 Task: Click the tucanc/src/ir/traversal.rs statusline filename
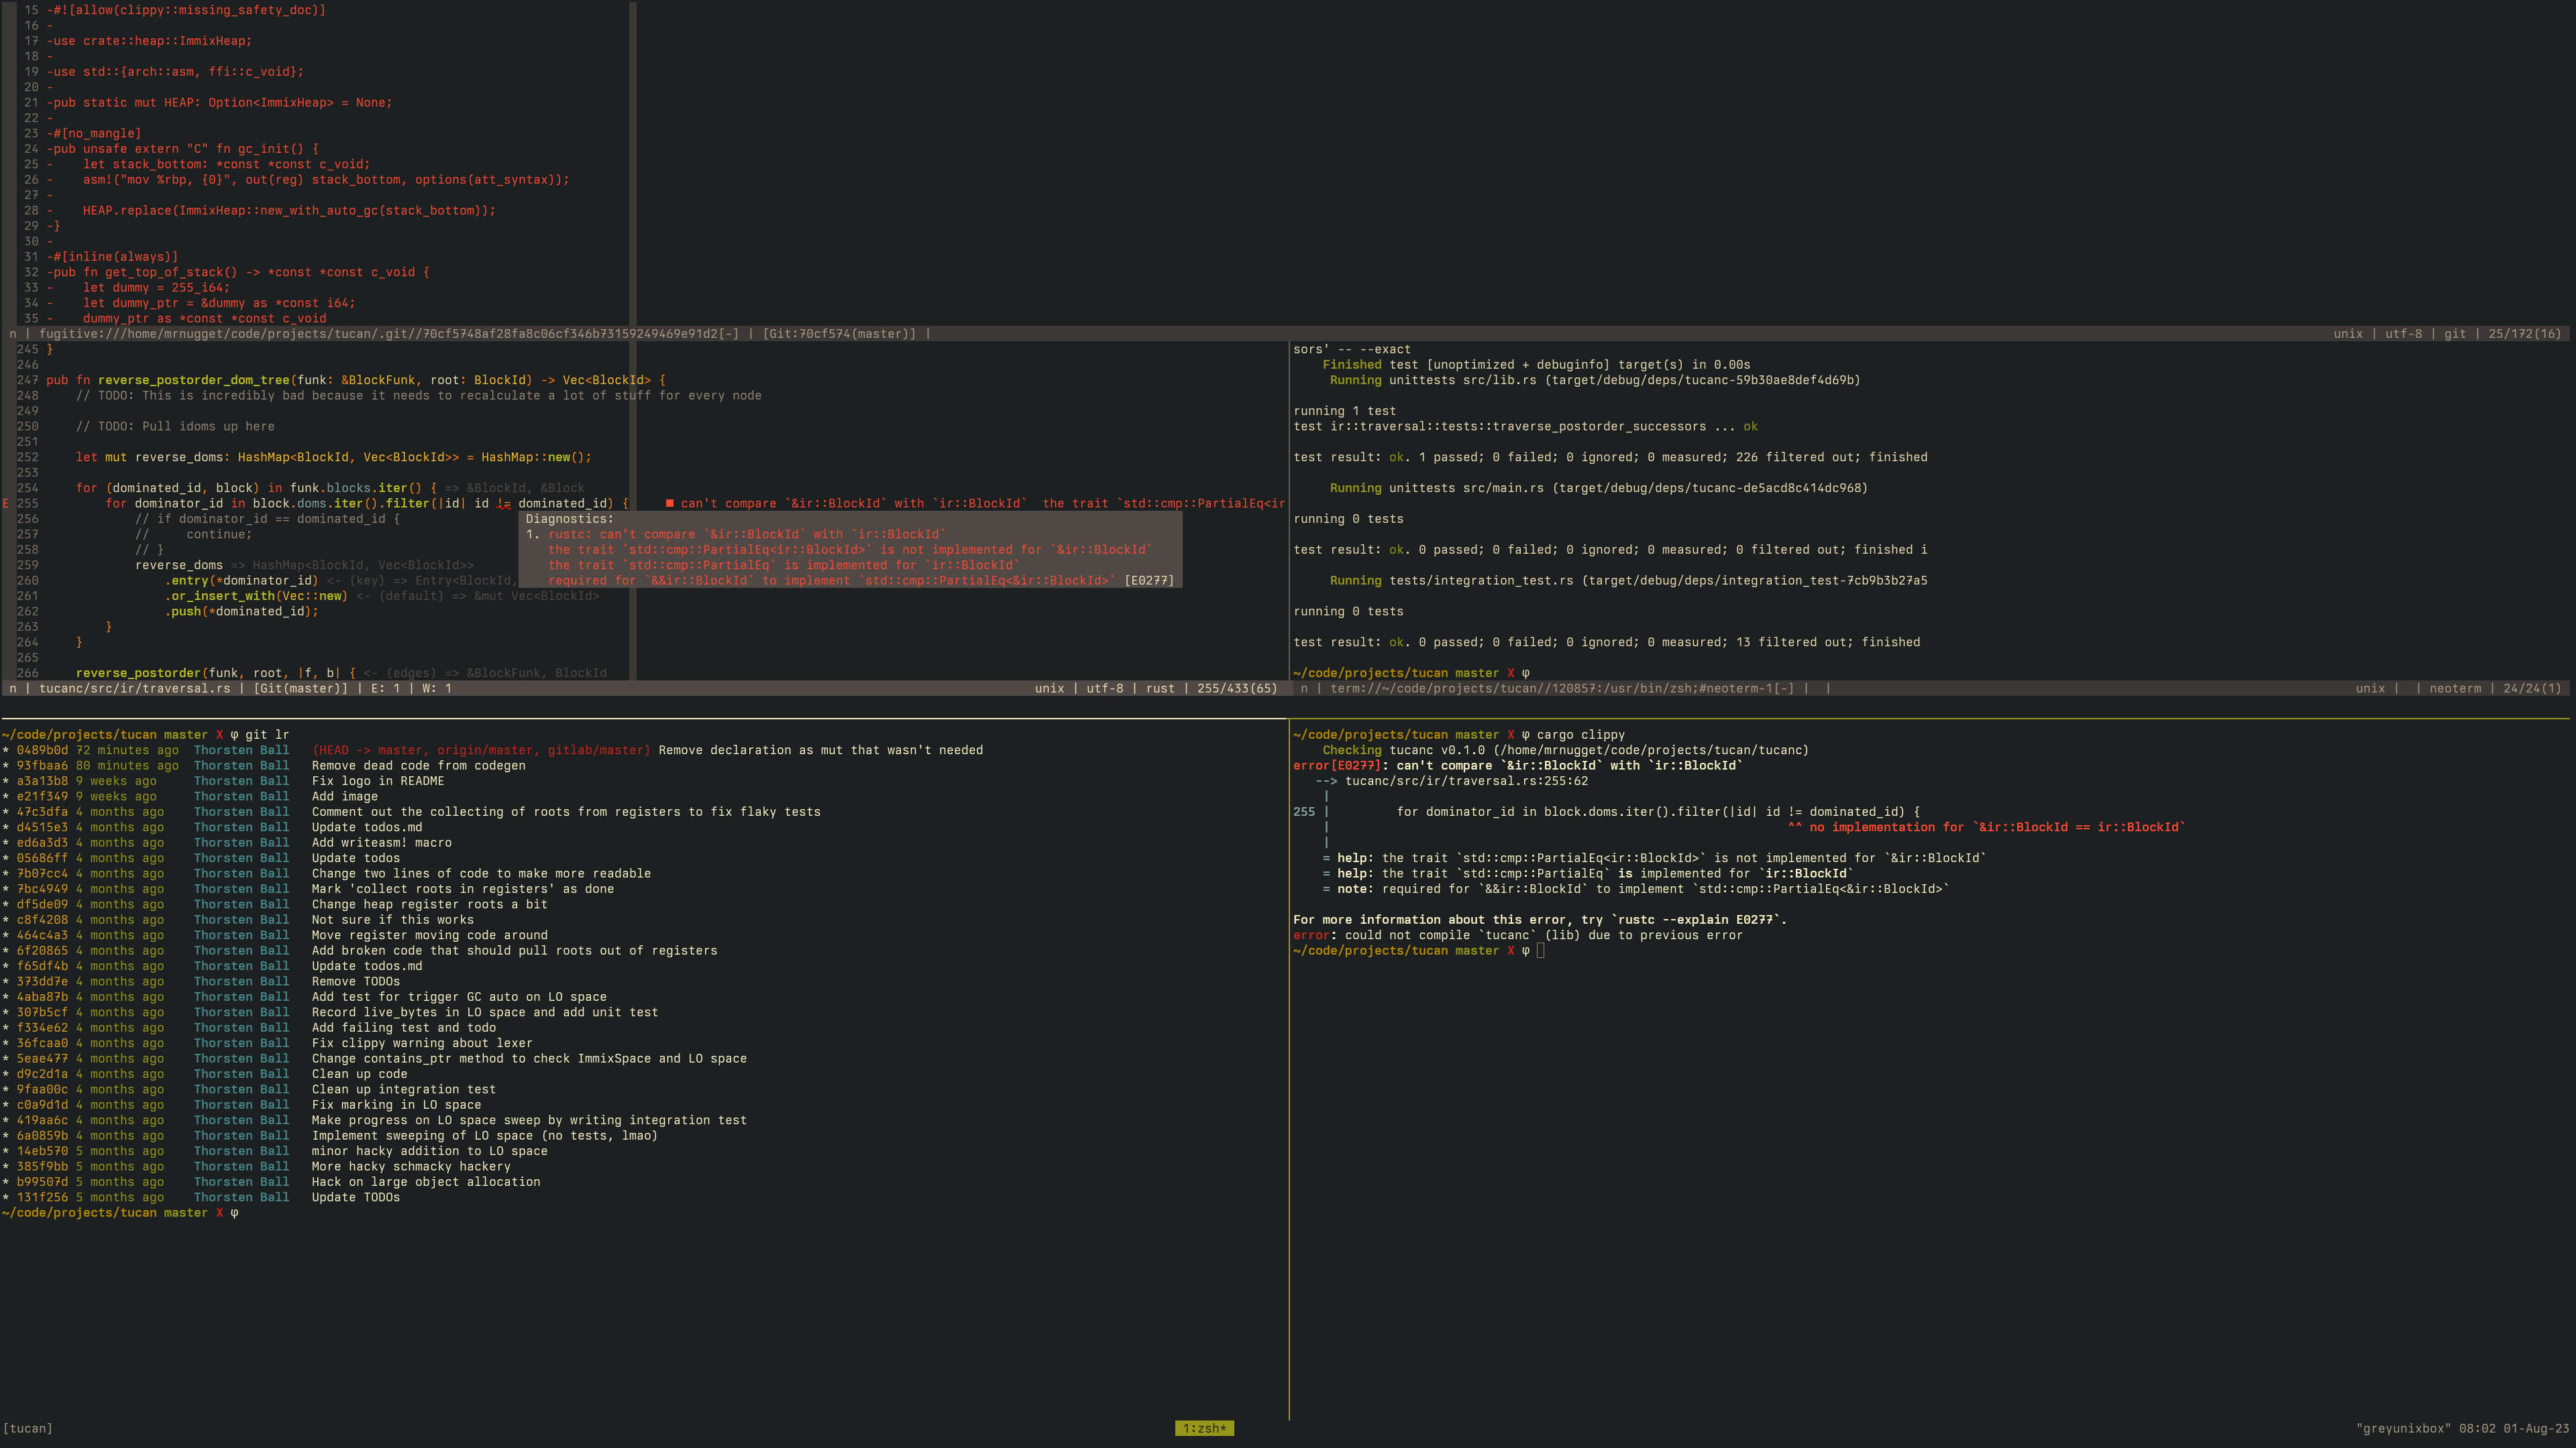[135, 688]
